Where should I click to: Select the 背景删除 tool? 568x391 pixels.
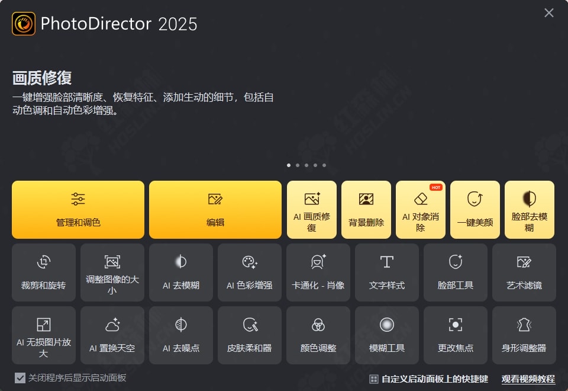click(366, 210)
